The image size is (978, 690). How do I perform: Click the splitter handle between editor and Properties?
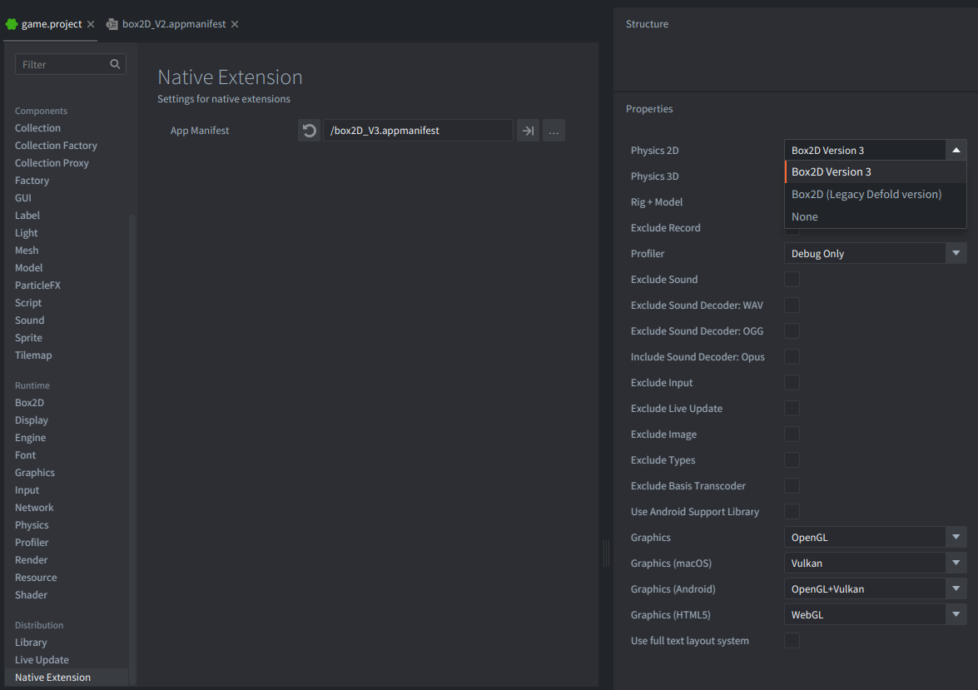pyautogui.click(x=606, y=553)
